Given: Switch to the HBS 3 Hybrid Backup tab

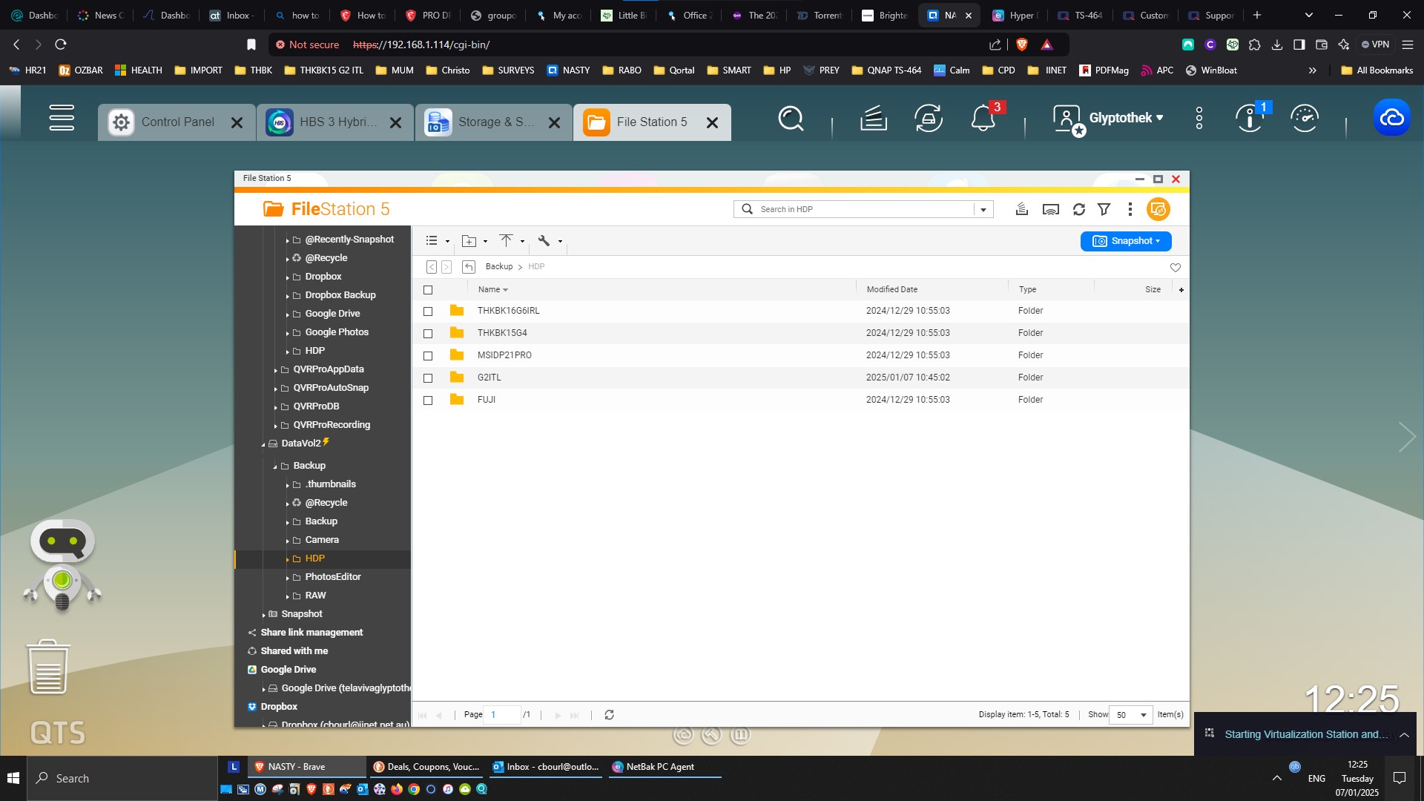Looking at the screenshot, I should [335, 122].
